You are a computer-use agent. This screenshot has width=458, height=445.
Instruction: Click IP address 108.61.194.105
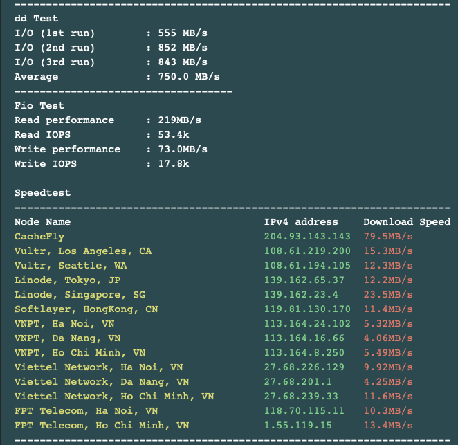(307, 266)
